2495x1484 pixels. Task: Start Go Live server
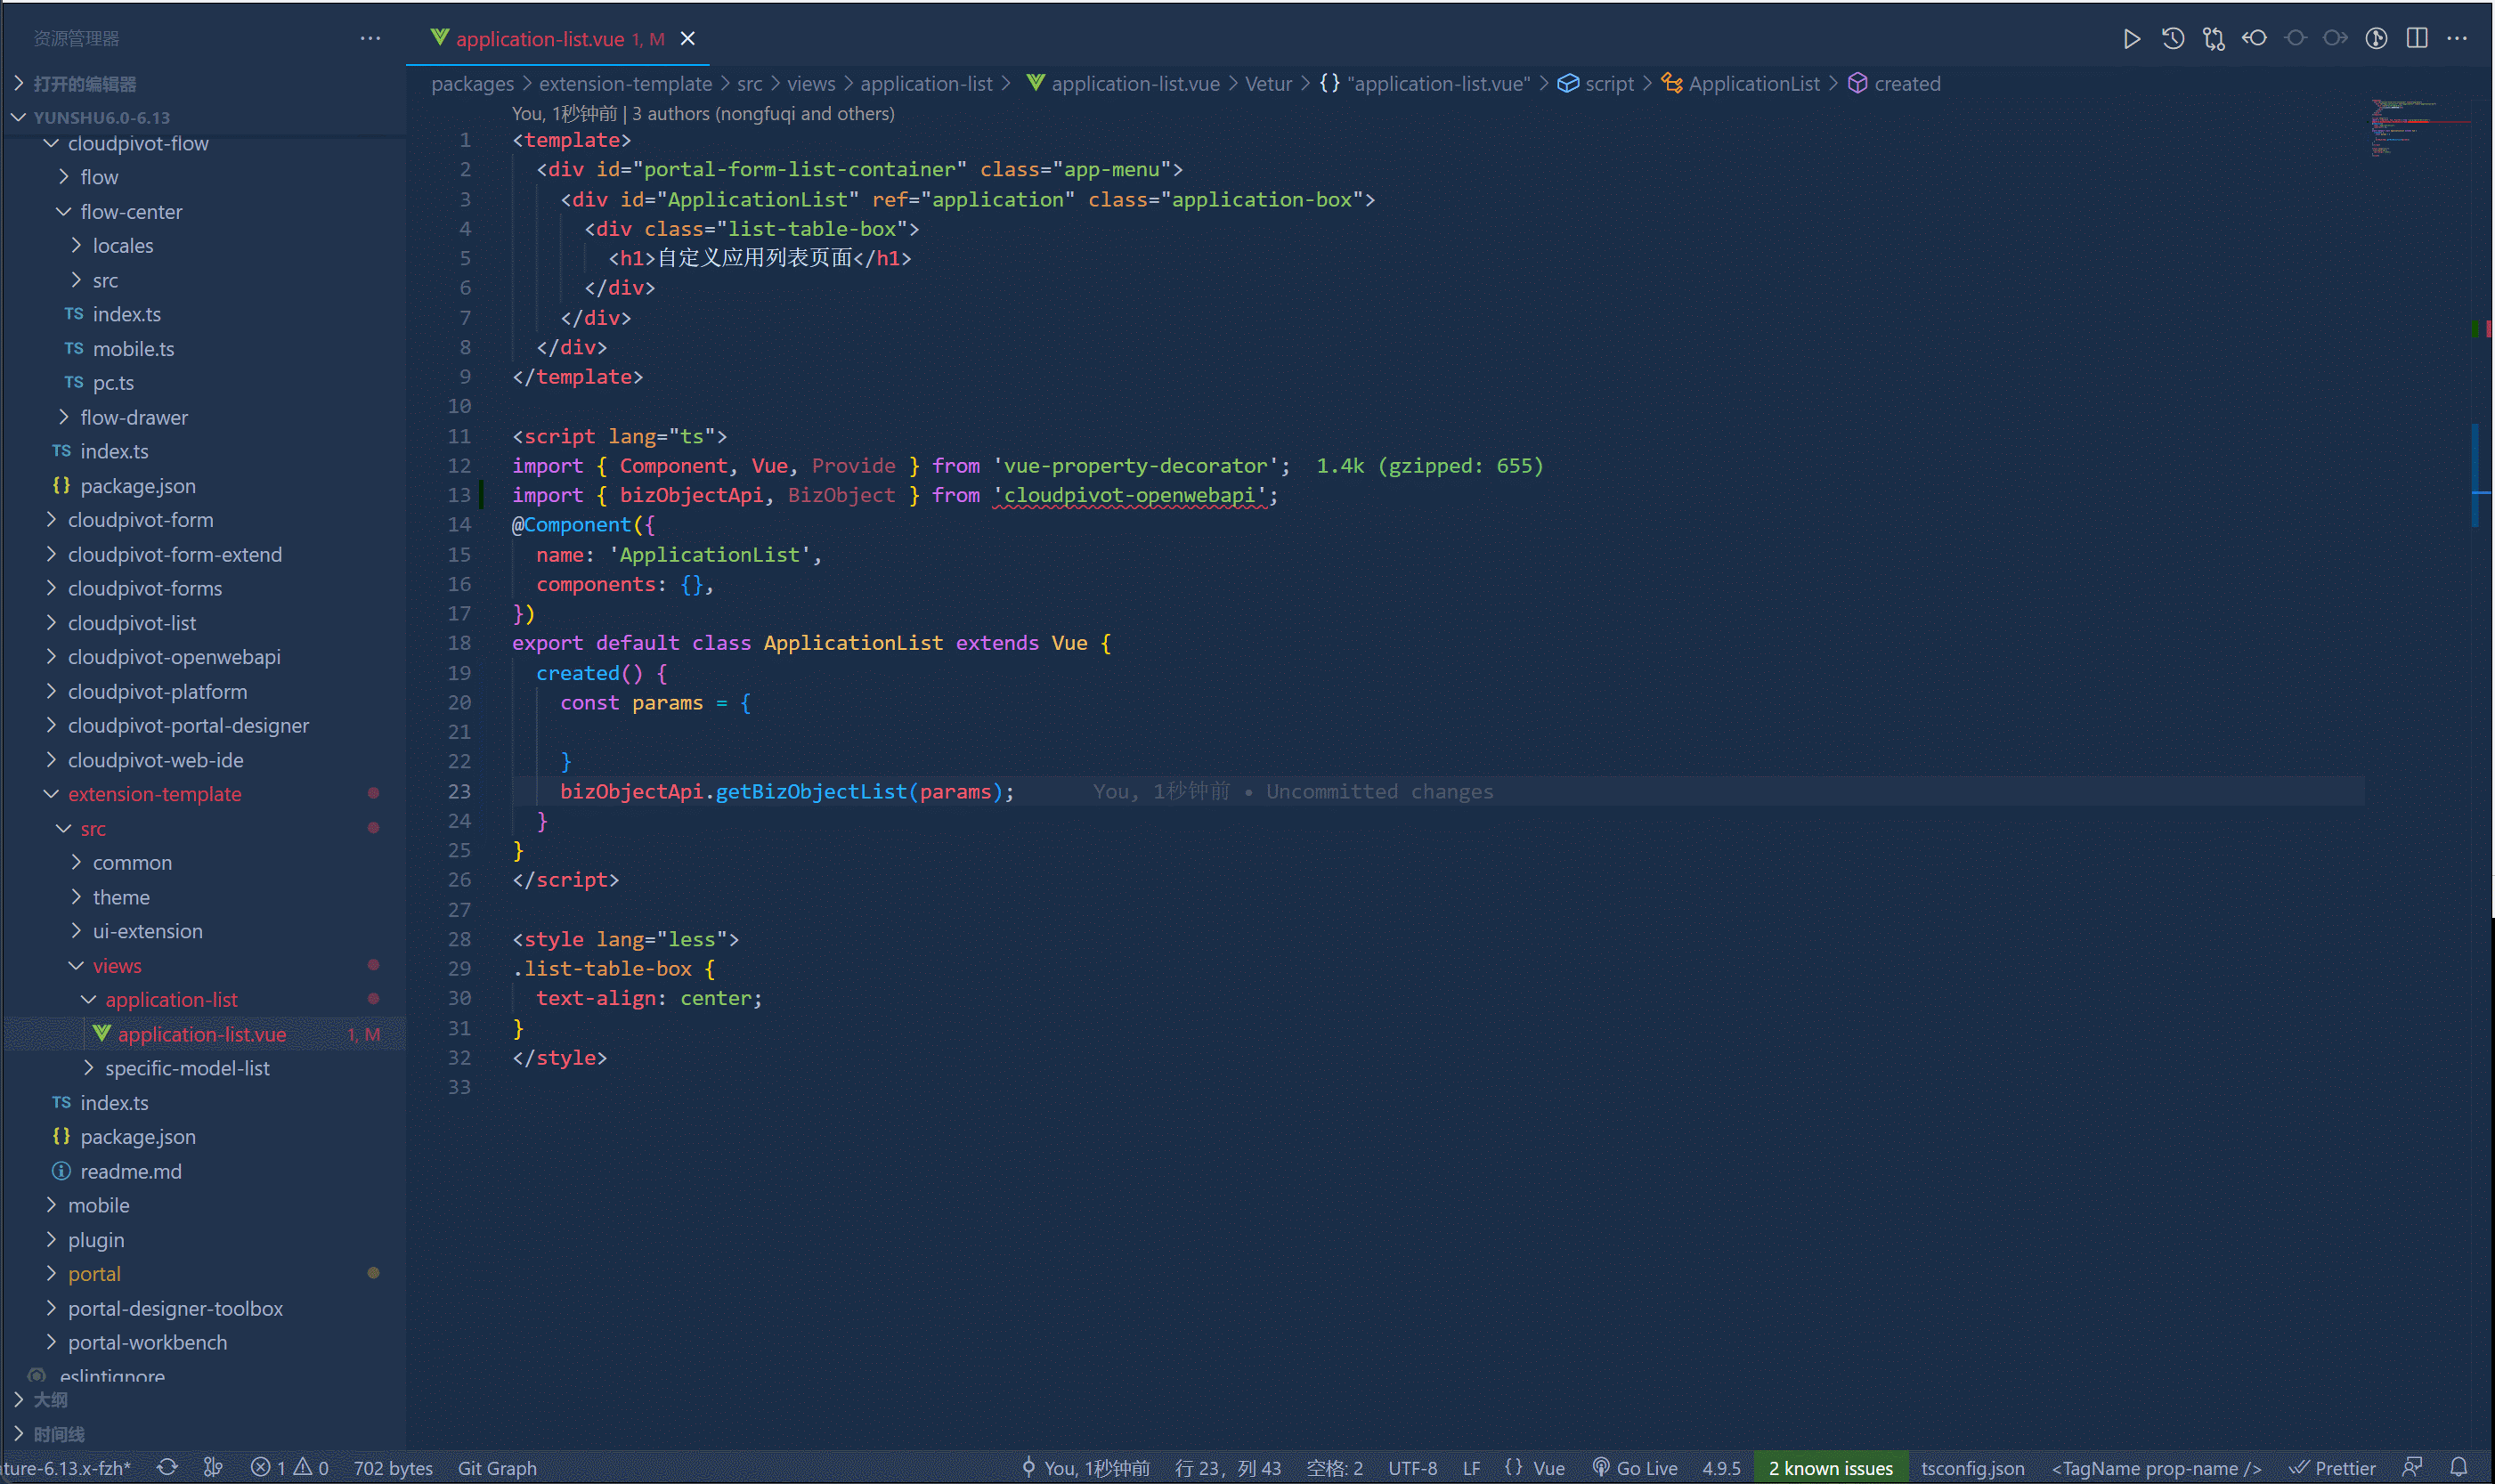[1634, 1467]
